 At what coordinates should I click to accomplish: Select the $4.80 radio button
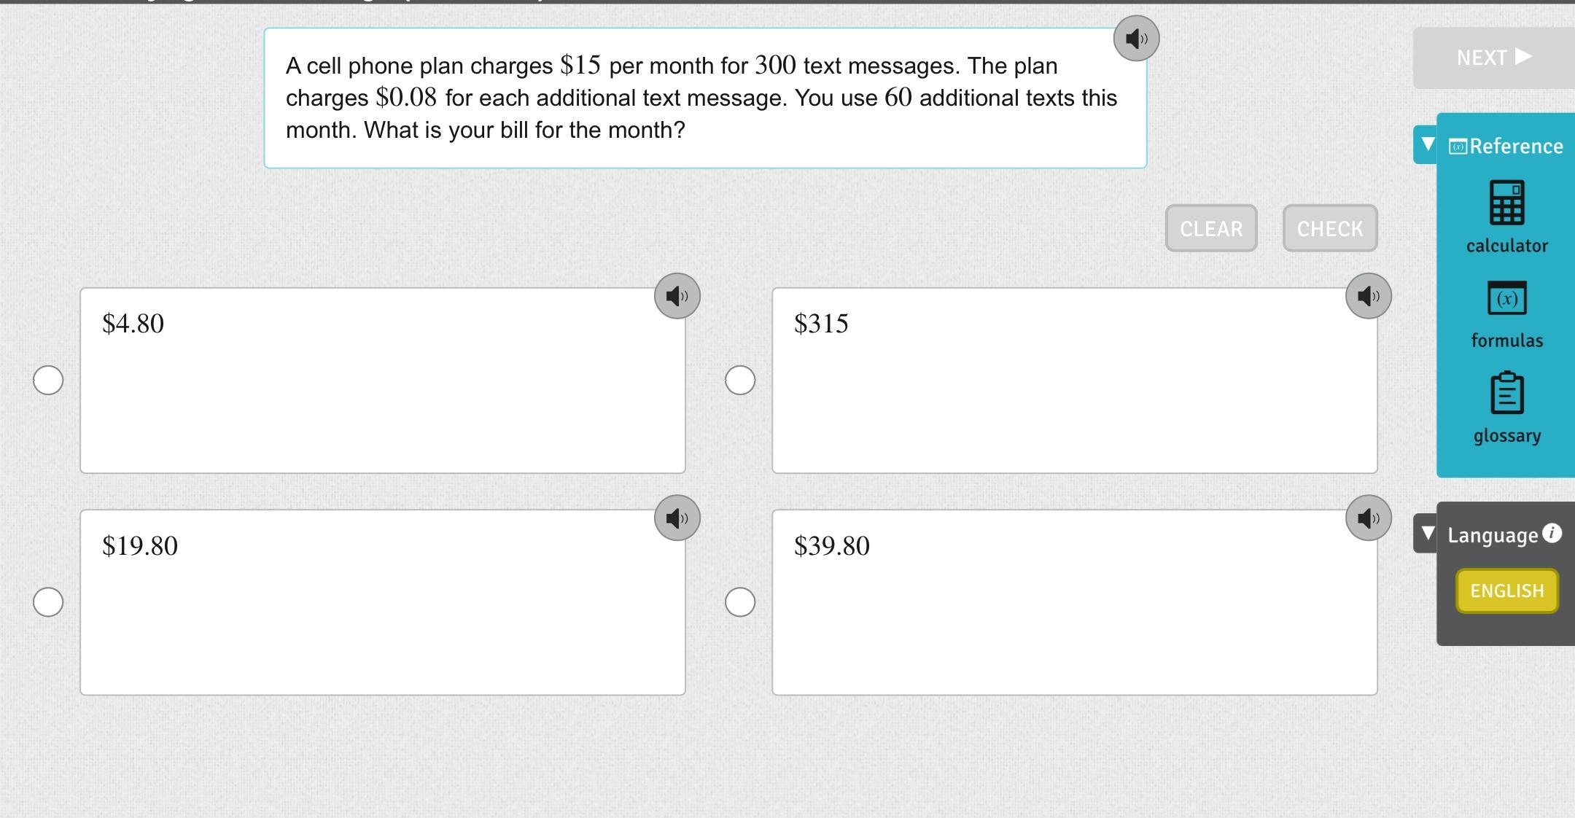[x=48, y=380]
